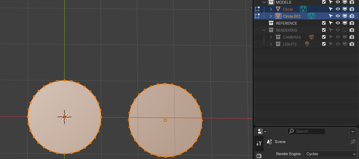Viewport: 359px width, 159px height.
Task: Hide Circle with its eye icon
Action: 338,9
